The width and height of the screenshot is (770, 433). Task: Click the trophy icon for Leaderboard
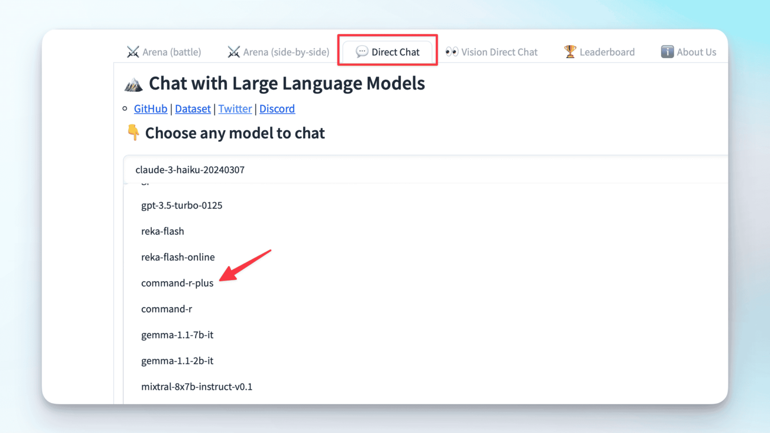tap(570, 52)
